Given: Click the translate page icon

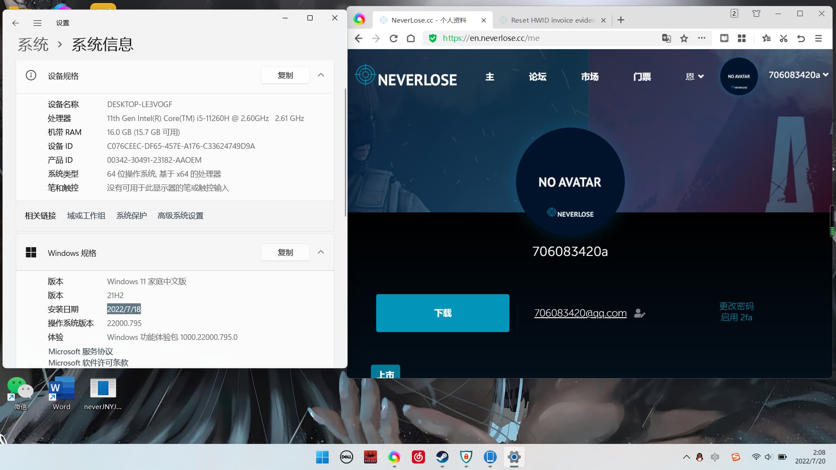Looking at the screenshot, I should (666, 38).
